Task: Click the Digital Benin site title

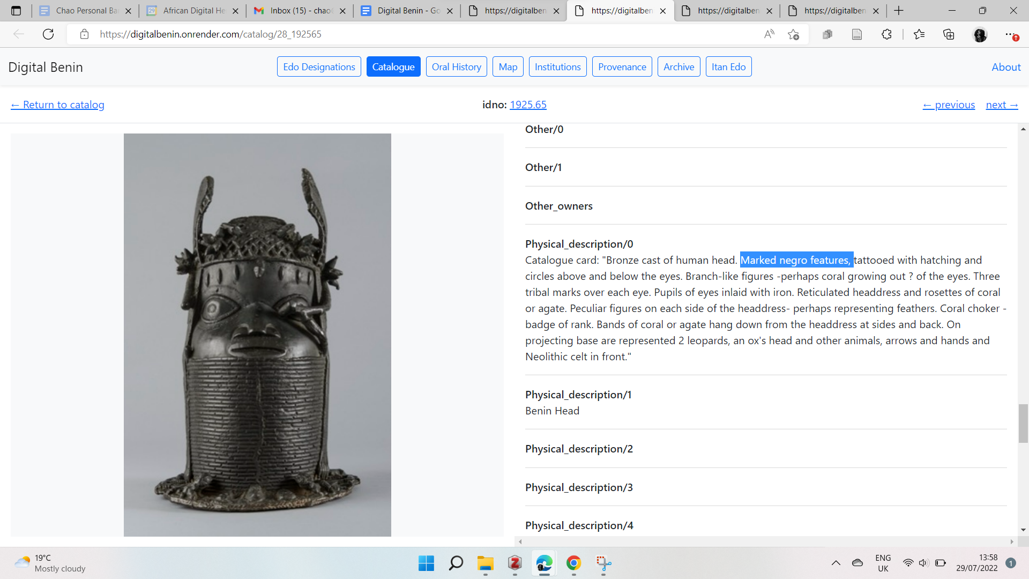Action: tap(46, 67)
